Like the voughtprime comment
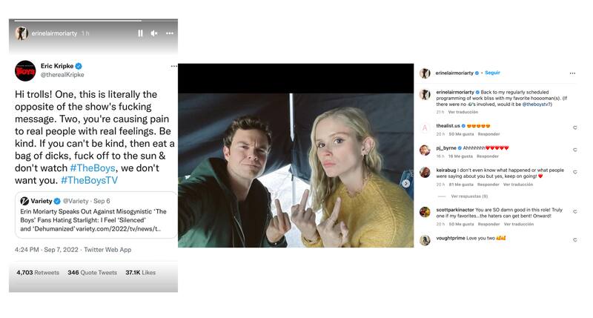 (x=574, y=239)
